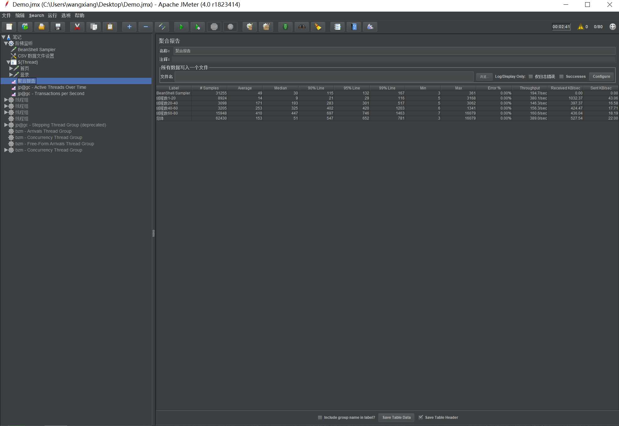This screenshot has width=619, height=426.
Task: Open the Function Helper dialog icon
Action: point(337,27)
